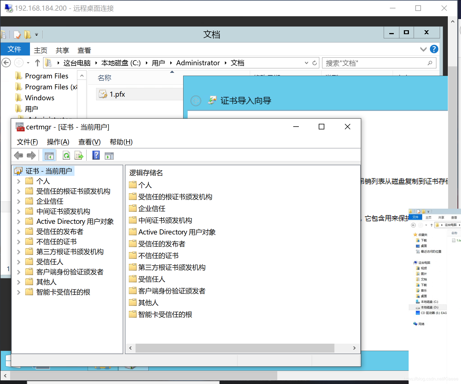Select 证书 - 当前用户 root node

pyautogui.click(x=44, y=171)
